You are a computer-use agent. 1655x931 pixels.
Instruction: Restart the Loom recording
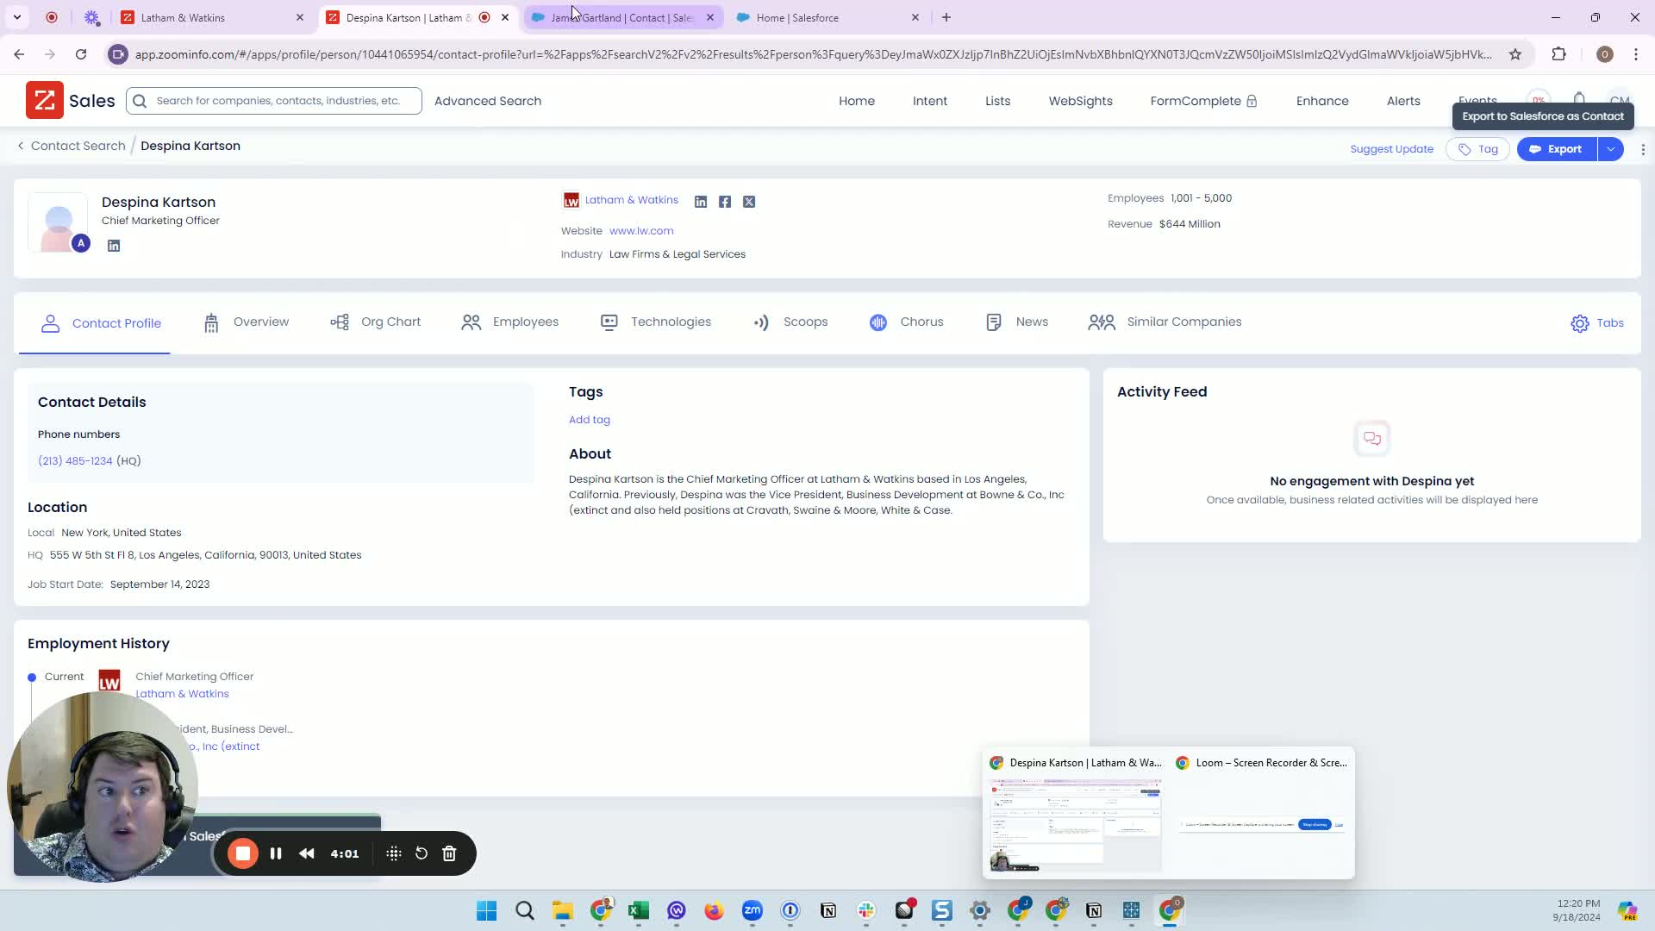422,853
